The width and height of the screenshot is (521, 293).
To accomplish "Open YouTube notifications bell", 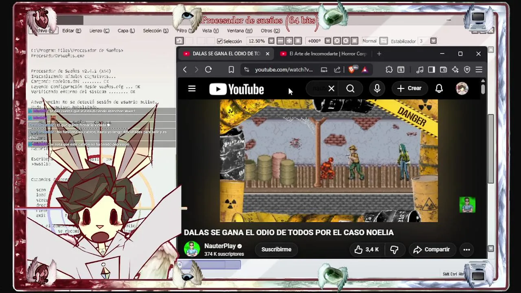I will point(439,88).
